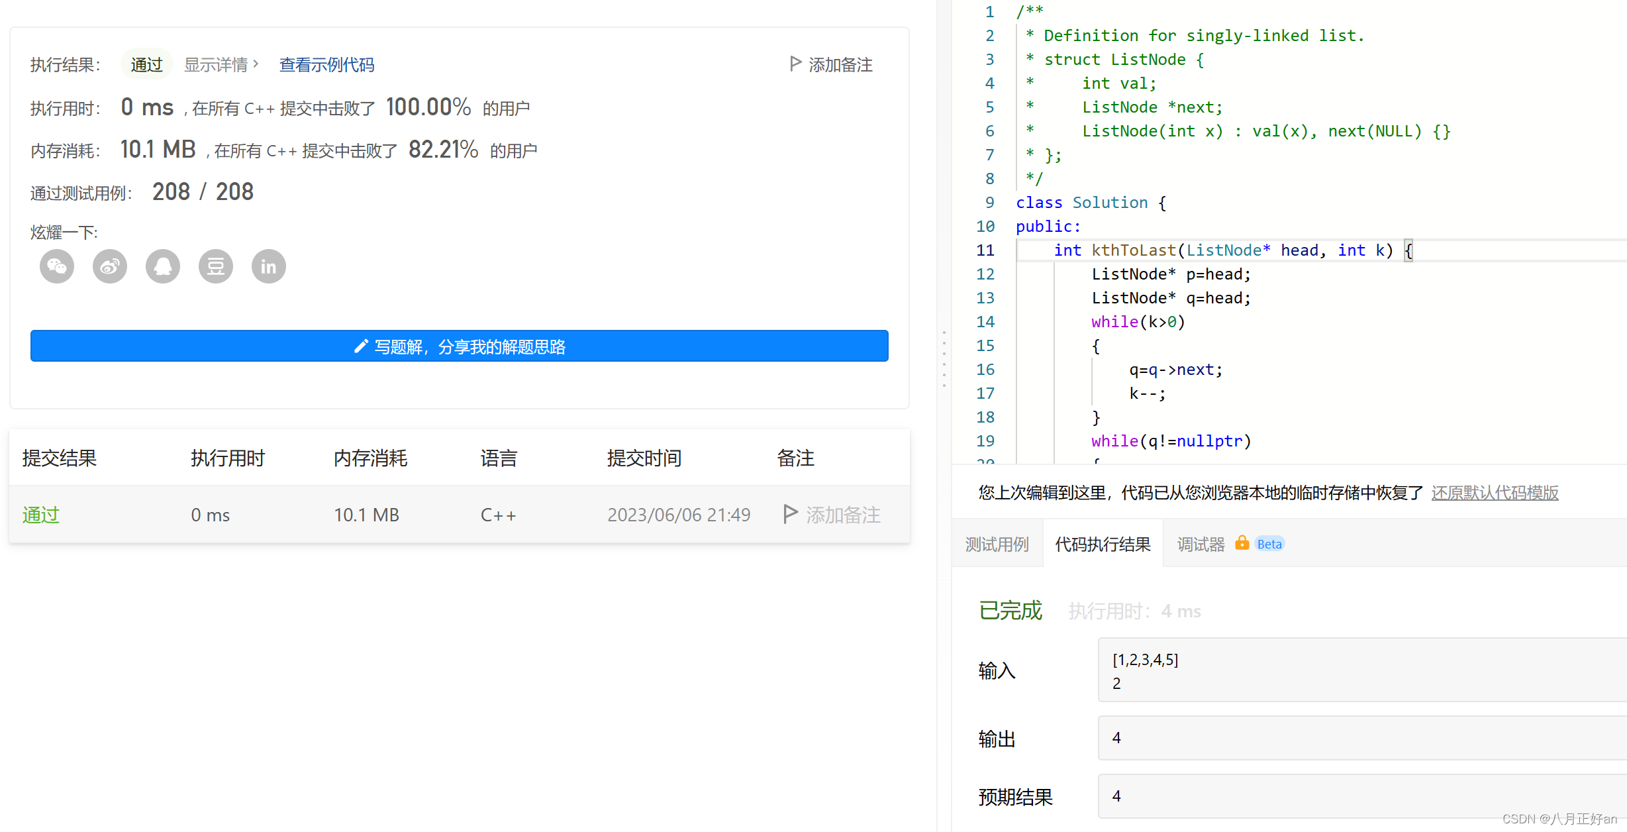Share result via Weibo icon
The height and width of the screenshot is (832, 1627).
(x=110, y=266)
